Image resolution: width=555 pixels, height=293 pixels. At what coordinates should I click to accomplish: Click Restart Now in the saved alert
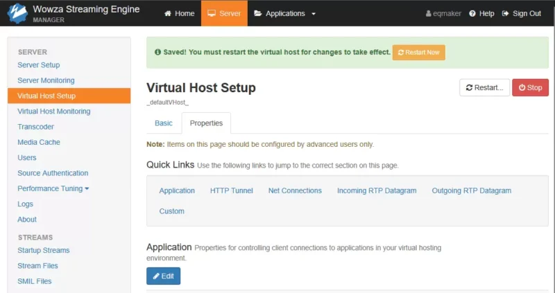coord(419,53)
